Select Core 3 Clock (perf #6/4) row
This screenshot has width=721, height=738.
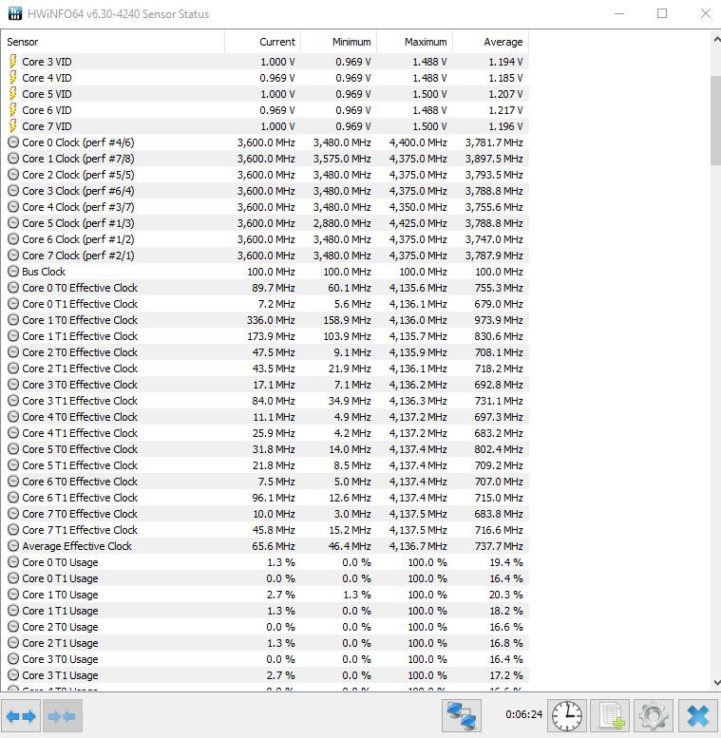click(x=265, y=191)
